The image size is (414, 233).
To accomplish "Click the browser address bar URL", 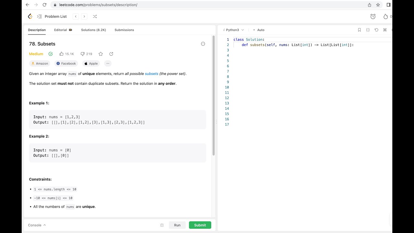I will [98, 5].
